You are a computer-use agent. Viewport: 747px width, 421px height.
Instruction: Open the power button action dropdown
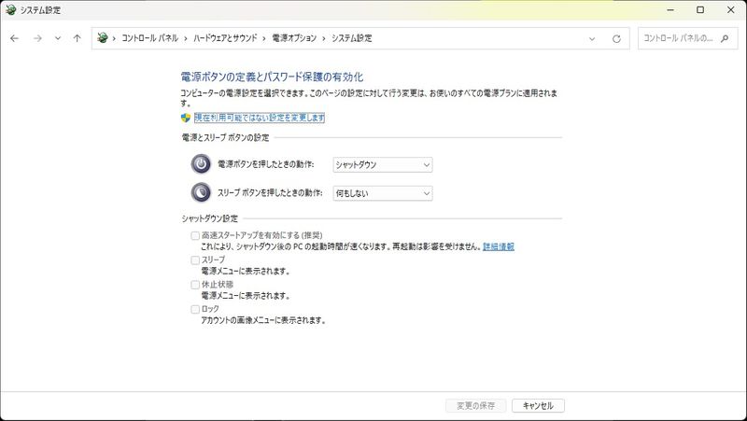tap(382, 164)
